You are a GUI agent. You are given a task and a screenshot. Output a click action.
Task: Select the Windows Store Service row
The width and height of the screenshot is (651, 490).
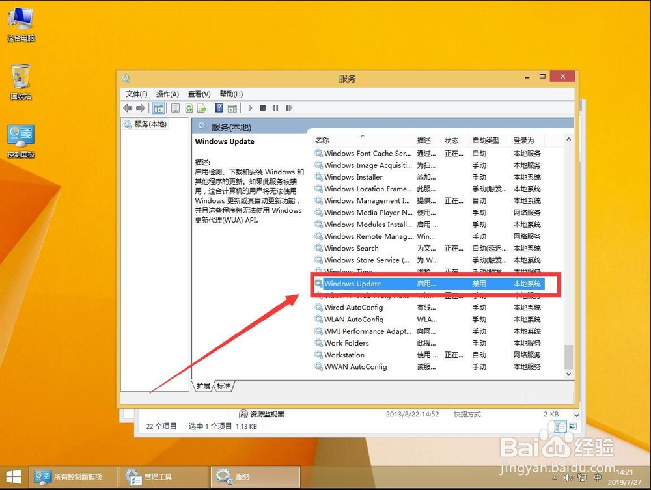tap(428, 260)
